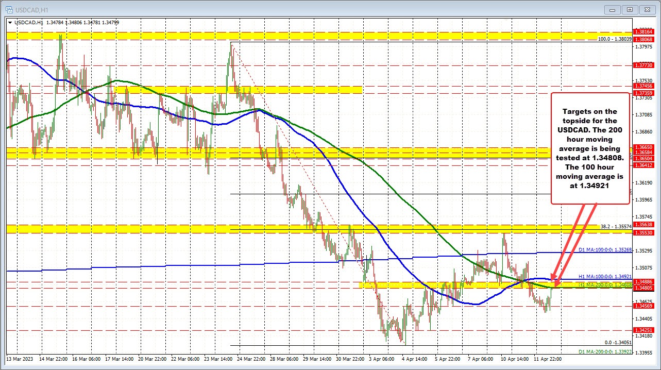Click the 1.35965 price axis value
This screenshot has width=661, height=370.
(644, 199)
